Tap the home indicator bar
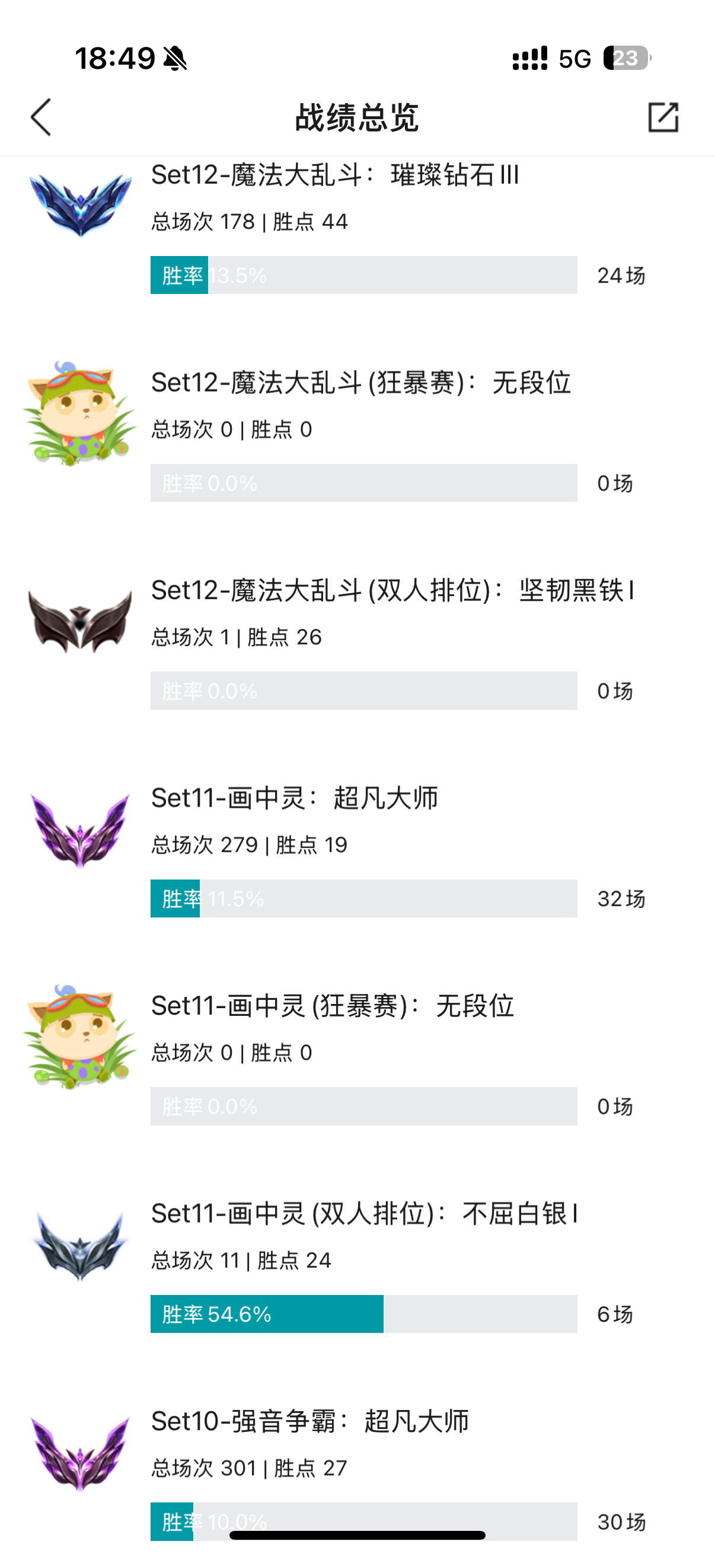Image resolution: width=715 pixels, height=1554 pixels. [357, 1535]
